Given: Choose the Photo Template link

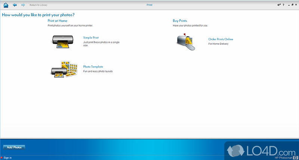Looking at the screenshot, I should pyautogui.click(x=93, y=67).
